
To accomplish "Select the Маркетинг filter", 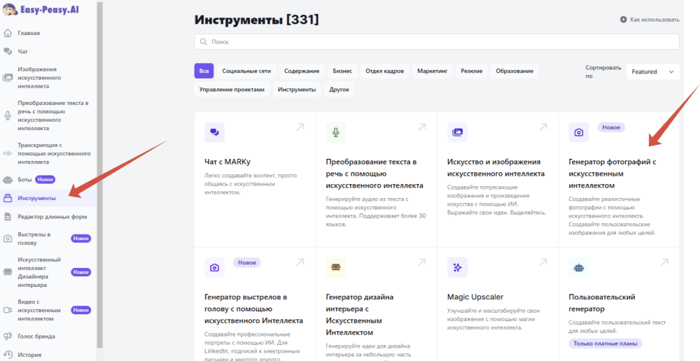I will pos(432,71).
